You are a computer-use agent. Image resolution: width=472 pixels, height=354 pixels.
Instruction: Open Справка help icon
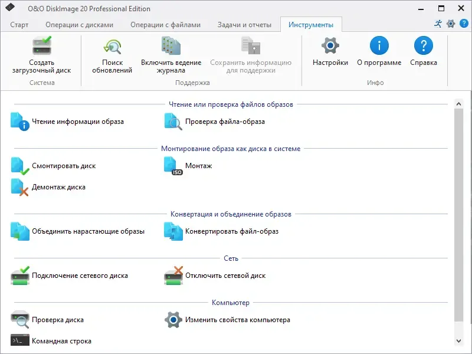point(423,46)
